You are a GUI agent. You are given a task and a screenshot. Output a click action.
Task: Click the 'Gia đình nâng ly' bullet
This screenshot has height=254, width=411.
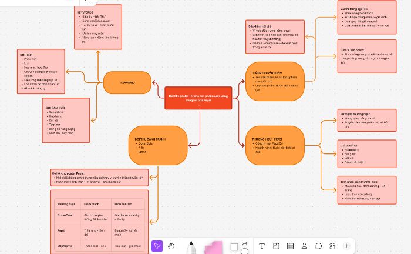(35, 88)
